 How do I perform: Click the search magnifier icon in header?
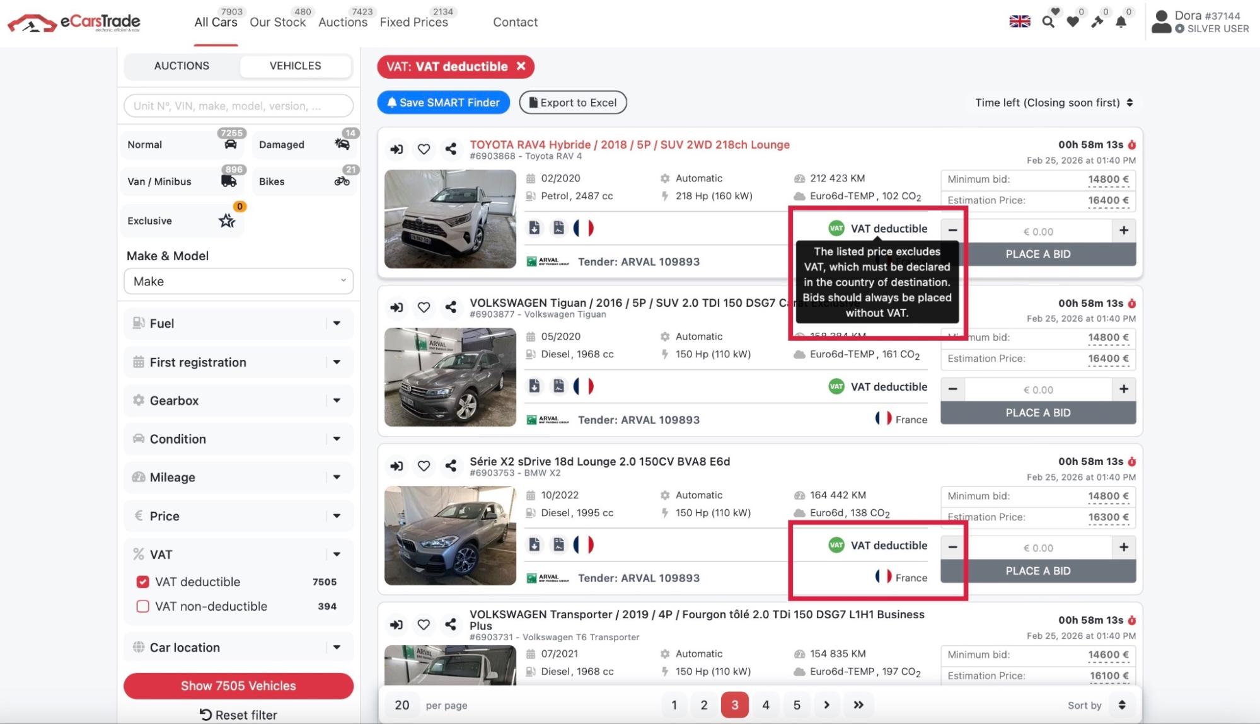(1048, 22)
